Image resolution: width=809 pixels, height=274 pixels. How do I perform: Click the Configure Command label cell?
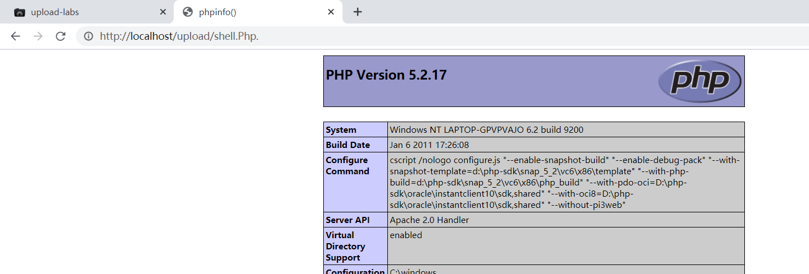347,166
